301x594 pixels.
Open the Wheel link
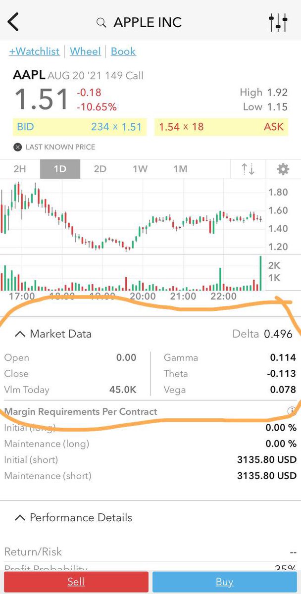pos(85,51)
